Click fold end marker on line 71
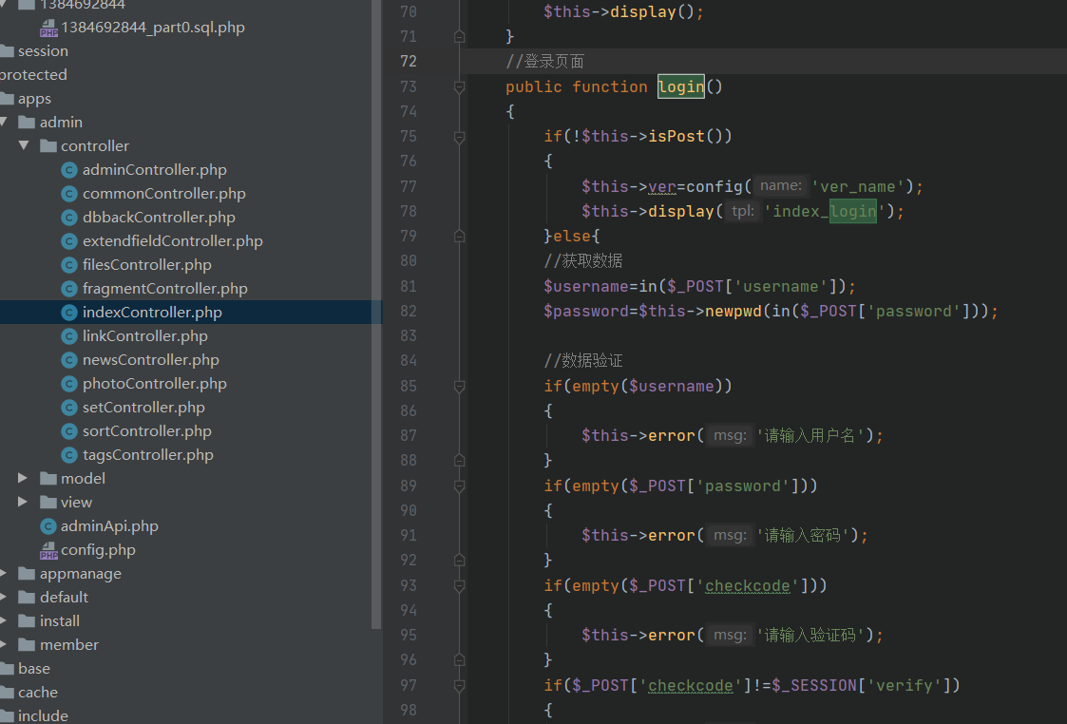 [x=459, y=37]
